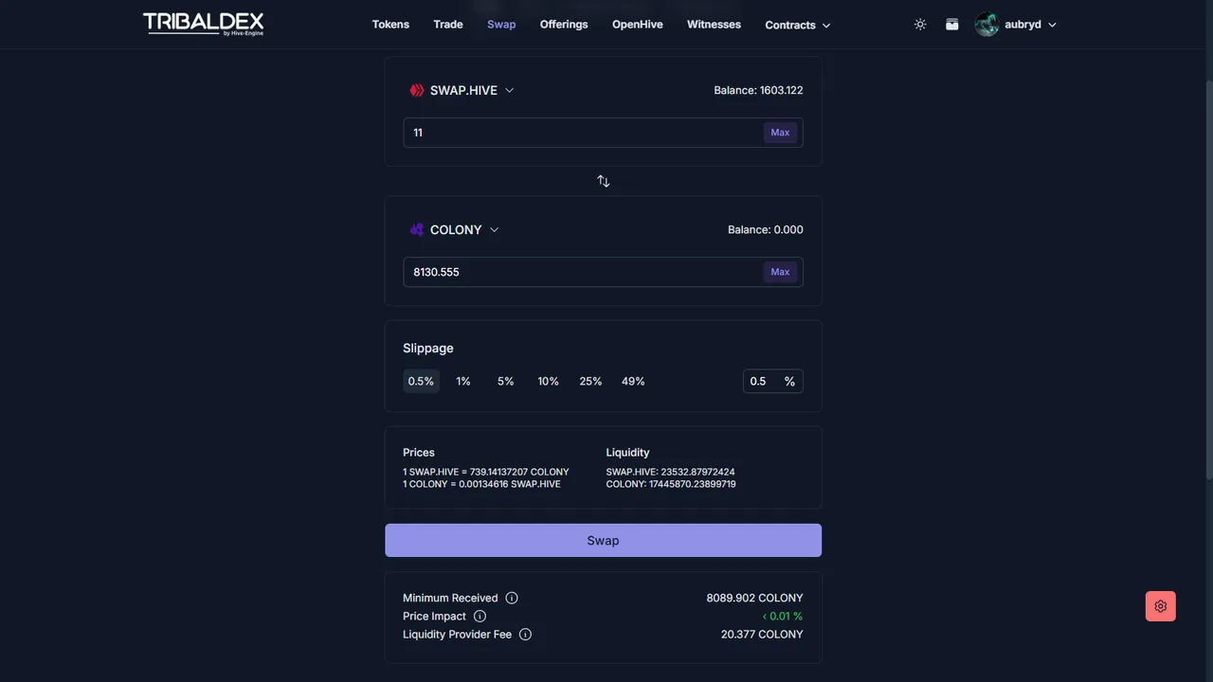Open Liquidity Provider Fee info icon
Image resolution: width=1213 pixels, height=682 pixels.
pos(525,634)
